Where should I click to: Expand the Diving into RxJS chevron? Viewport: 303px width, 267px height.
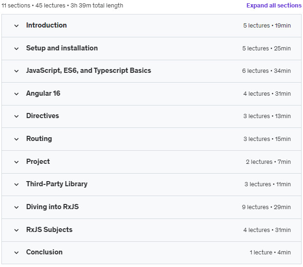pos(16,207)
